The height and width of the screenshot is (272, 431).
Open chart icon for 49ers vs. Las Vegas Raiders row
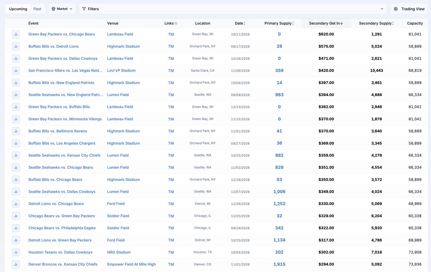pos(16,71)
